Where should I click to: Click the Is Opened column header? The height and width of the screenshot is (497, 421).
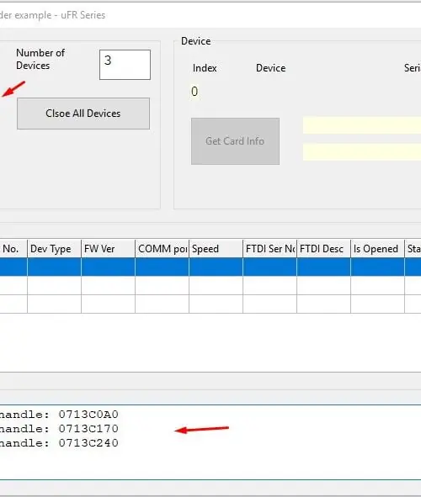point(378,249)
